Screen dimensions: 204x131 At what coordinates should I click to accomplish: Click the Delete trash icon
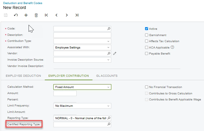point(36,15)
